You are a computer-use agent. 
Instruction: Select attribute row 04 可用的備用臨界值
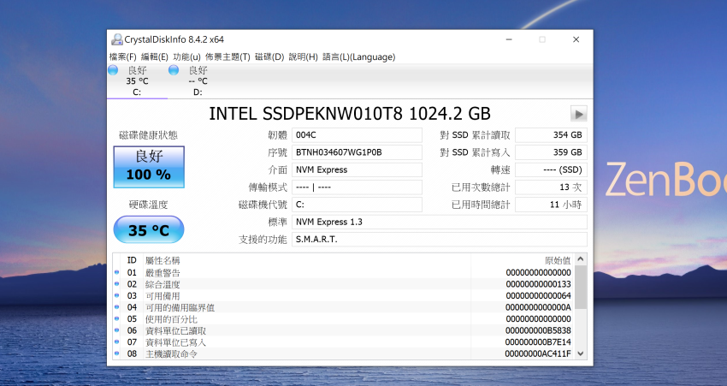pyautogui.click(x=344, y=307)
